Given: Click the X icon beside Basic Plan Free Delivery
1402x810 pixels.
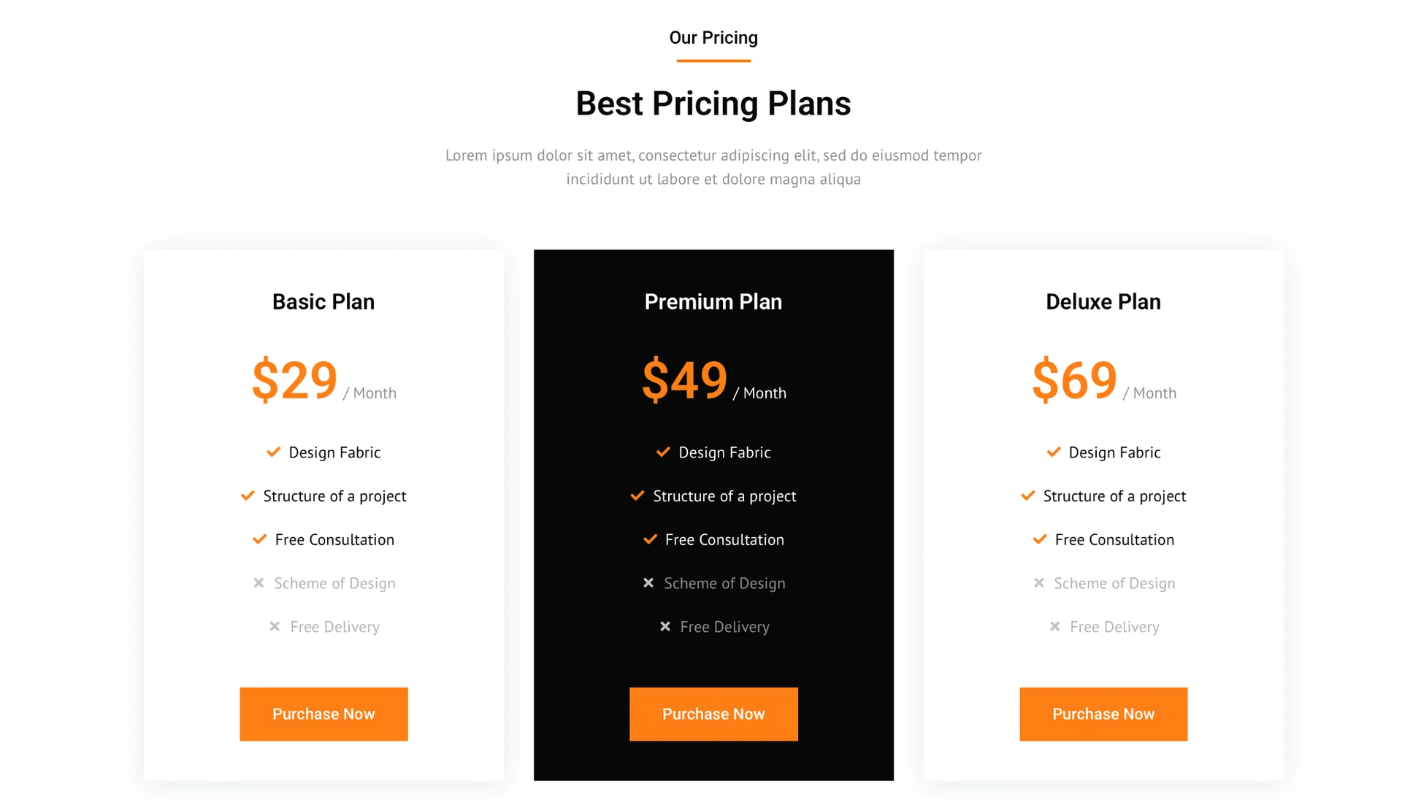Looking at the screenshot, I should [x=275, y=627].
